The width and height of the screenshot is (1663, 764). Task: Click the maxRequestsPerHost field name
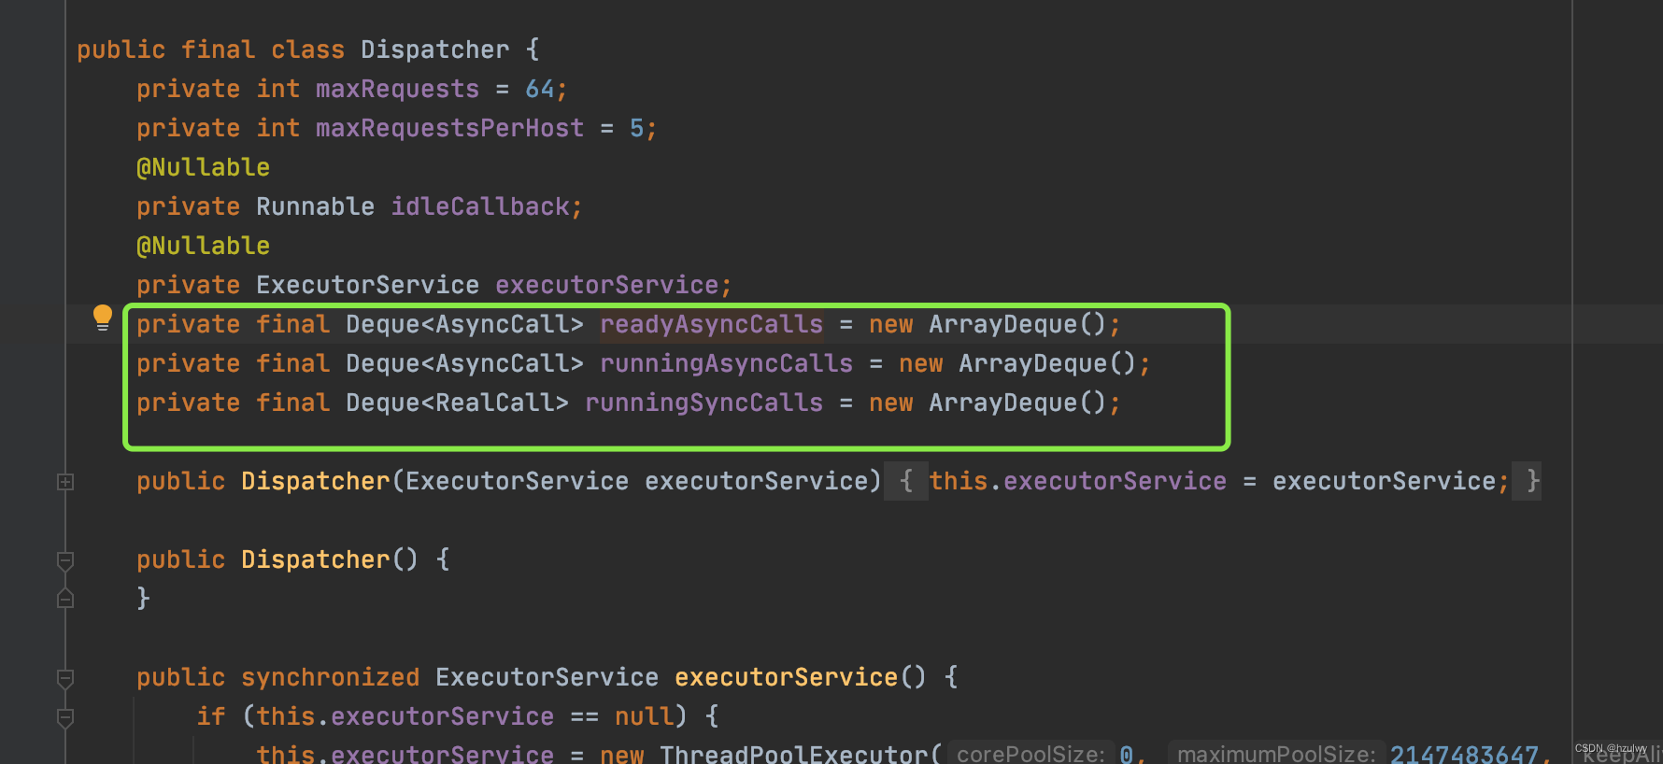(x=449, y=128)
